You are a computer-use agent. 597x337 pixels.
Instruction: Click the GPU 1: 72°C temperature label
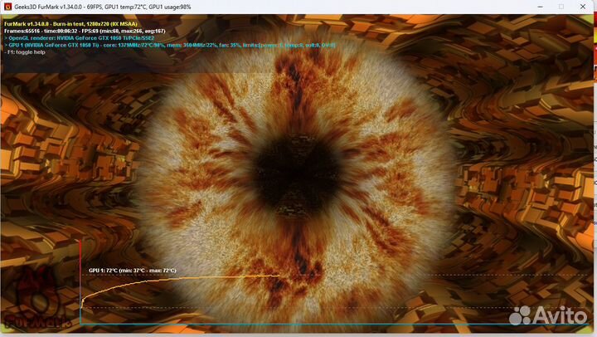coord(133,271)
